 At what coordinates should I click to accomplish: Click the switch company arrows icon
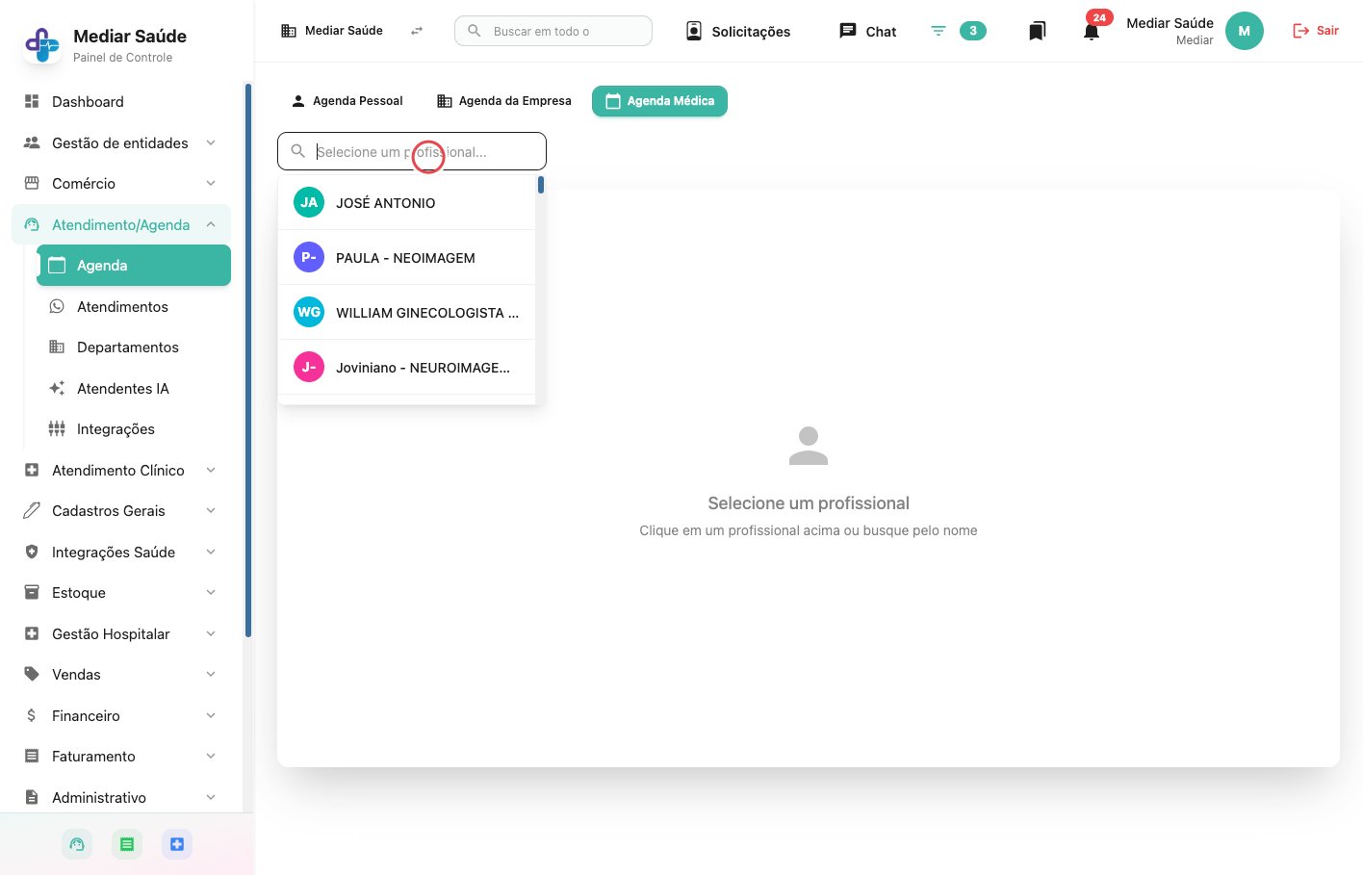[417, 31]
